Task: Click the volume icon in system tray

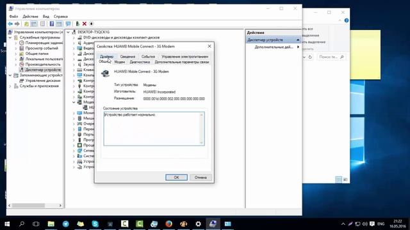Action: 365,224
